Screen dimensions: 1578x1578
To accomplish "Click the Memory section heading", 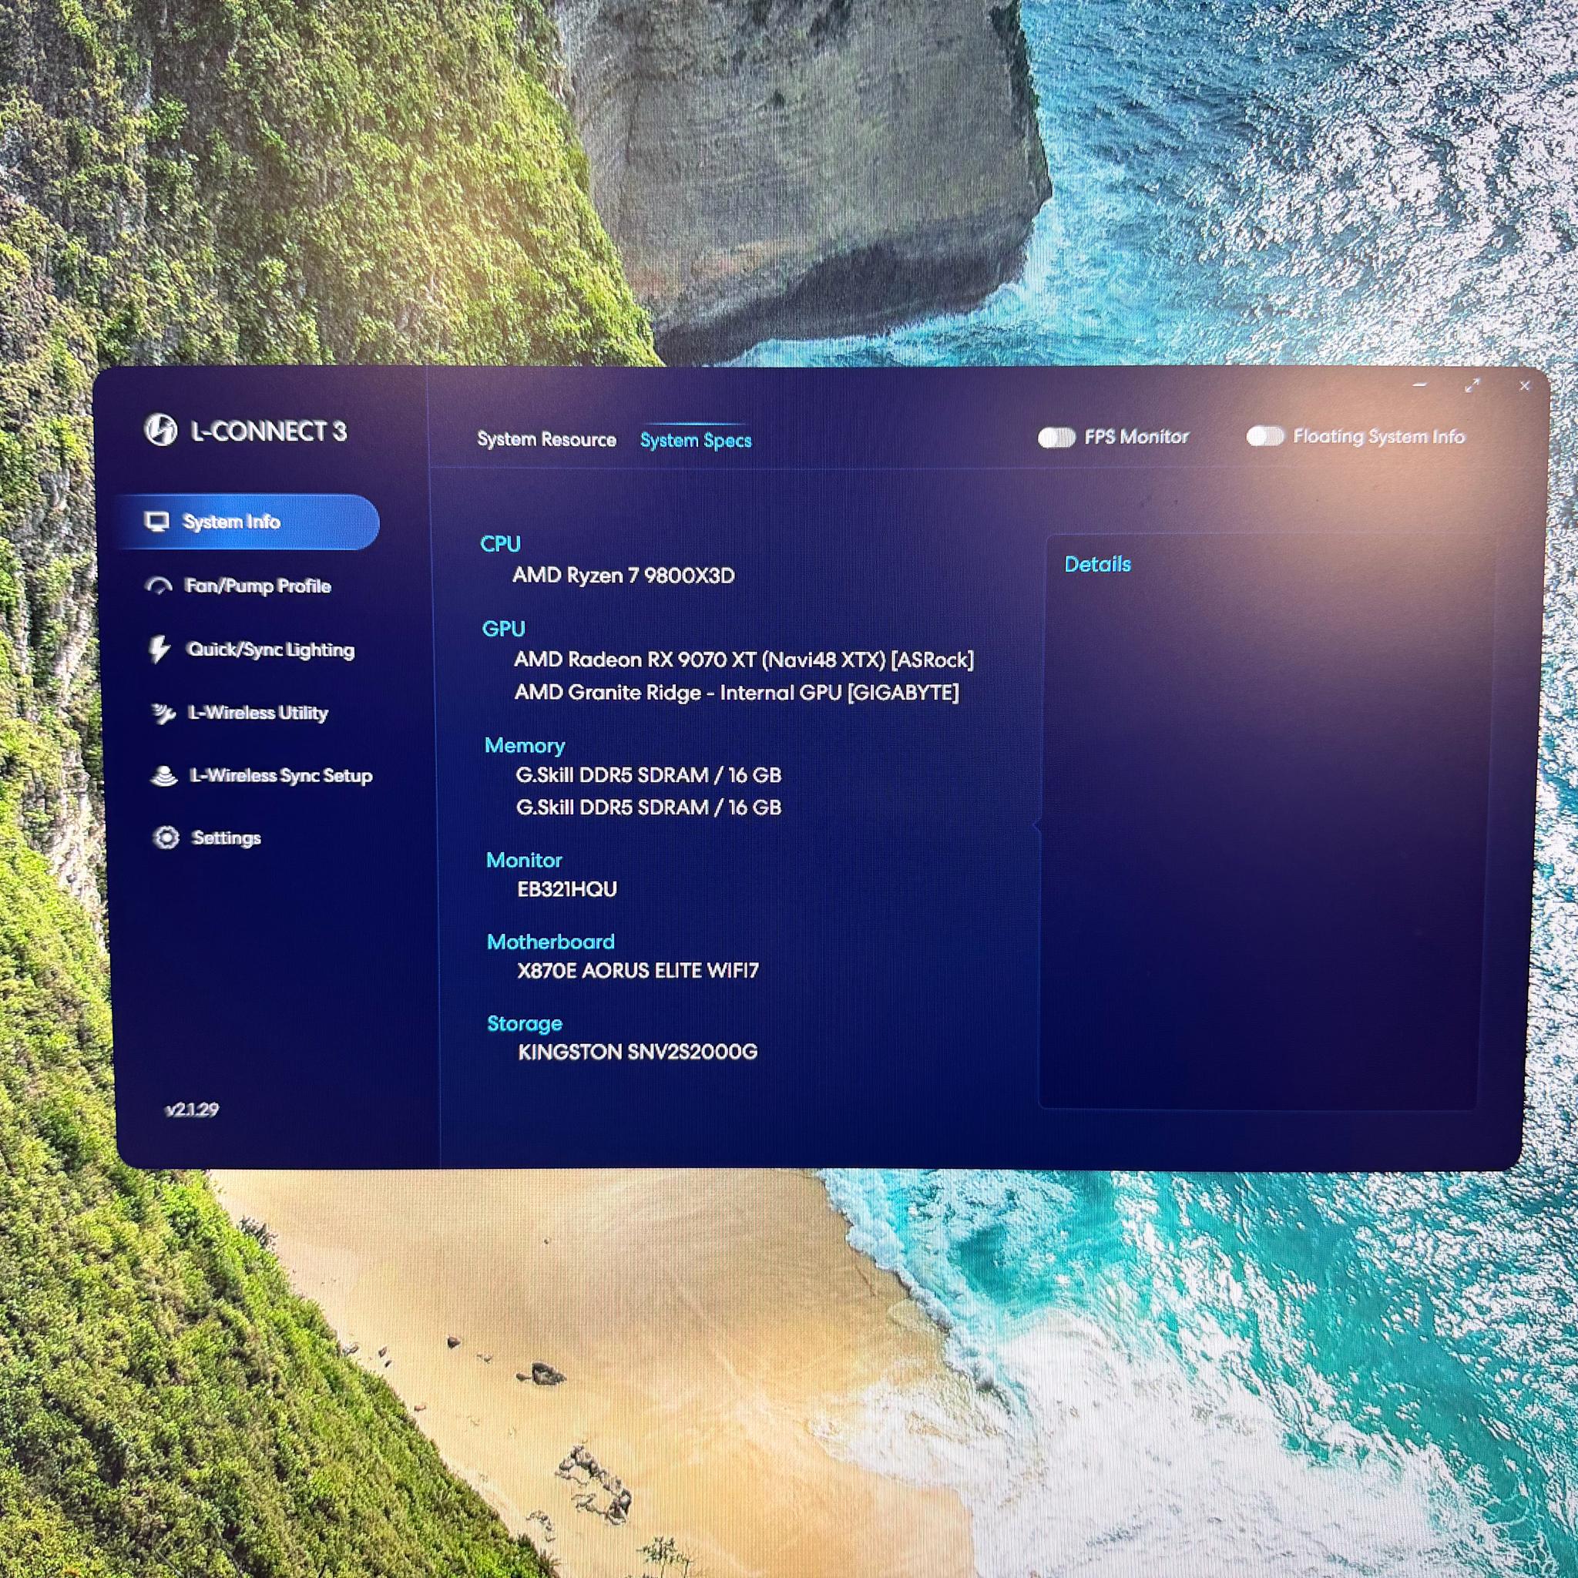I will pos(525,746).
